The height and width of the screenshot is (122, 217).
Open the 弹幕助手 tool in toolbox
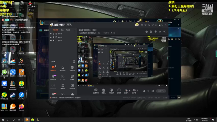point(53,69)
